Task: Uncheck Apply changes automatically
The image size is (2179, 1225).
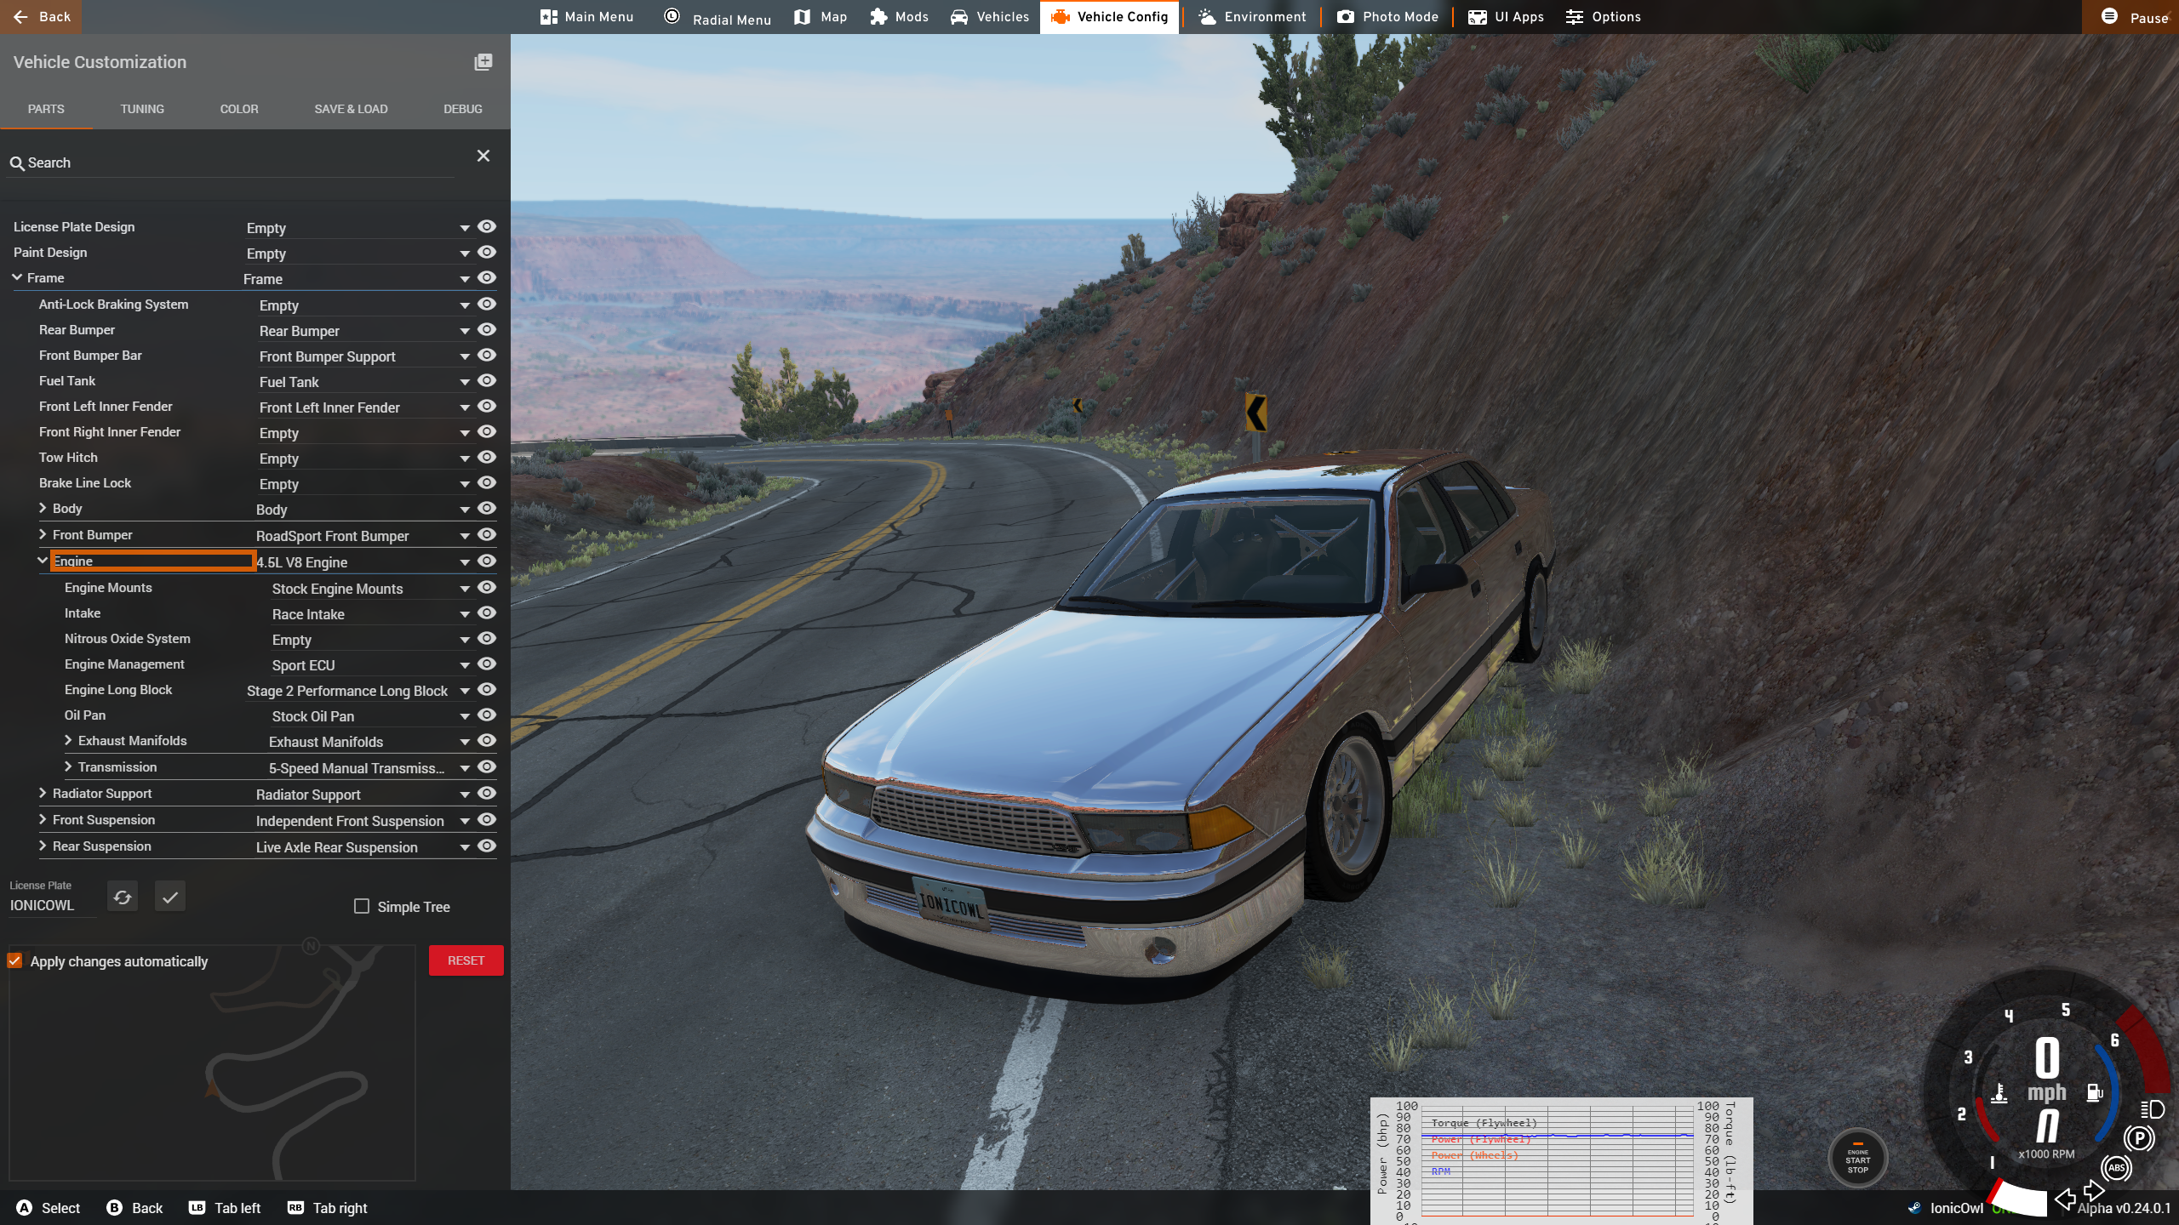Action: coord(15,960)
